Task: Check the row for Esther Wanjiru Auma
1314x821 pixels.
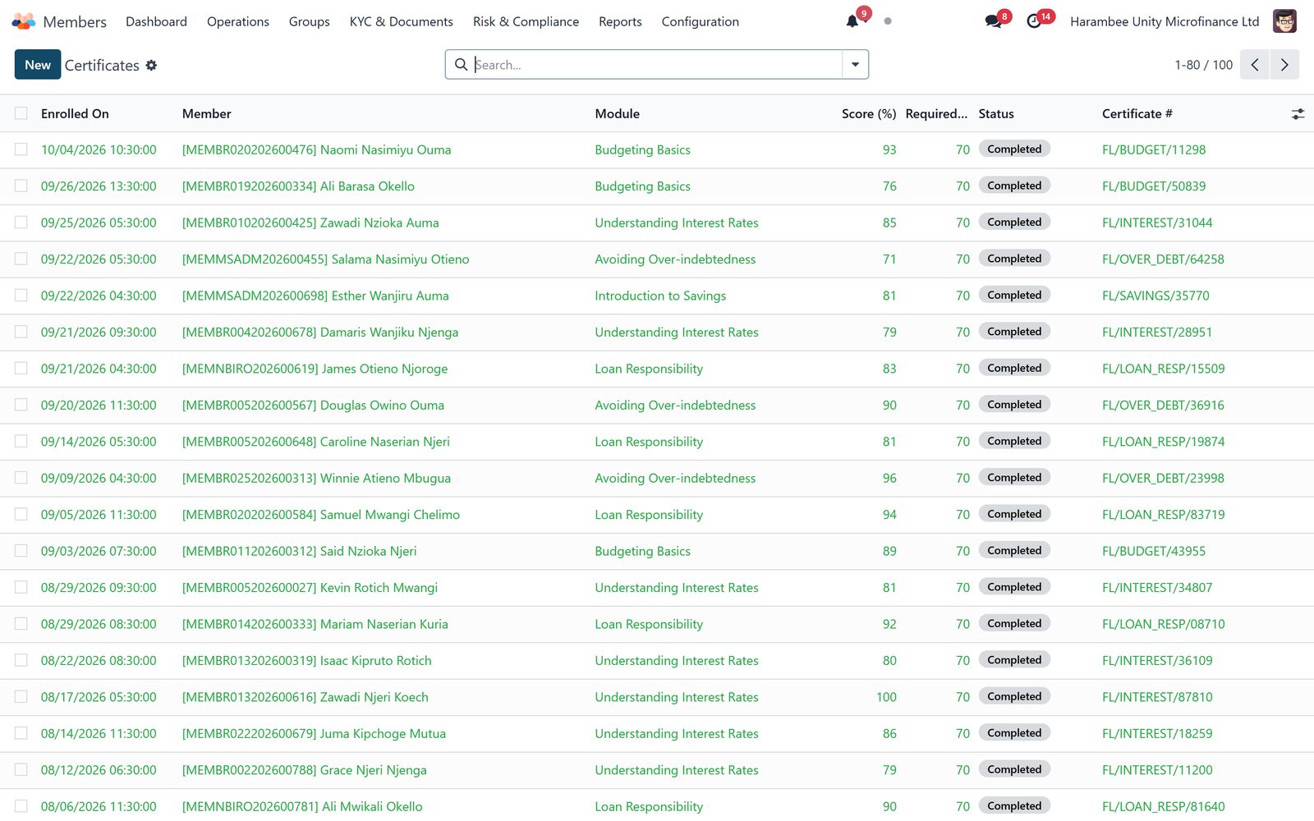Action: (x=21, y=296)
